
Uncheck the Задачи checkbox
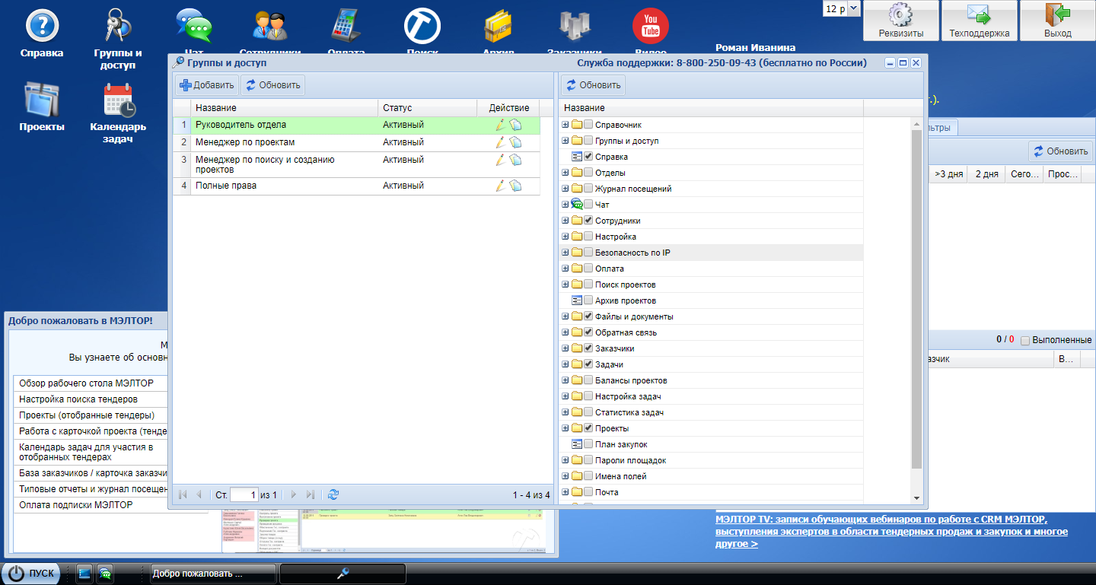588,364
